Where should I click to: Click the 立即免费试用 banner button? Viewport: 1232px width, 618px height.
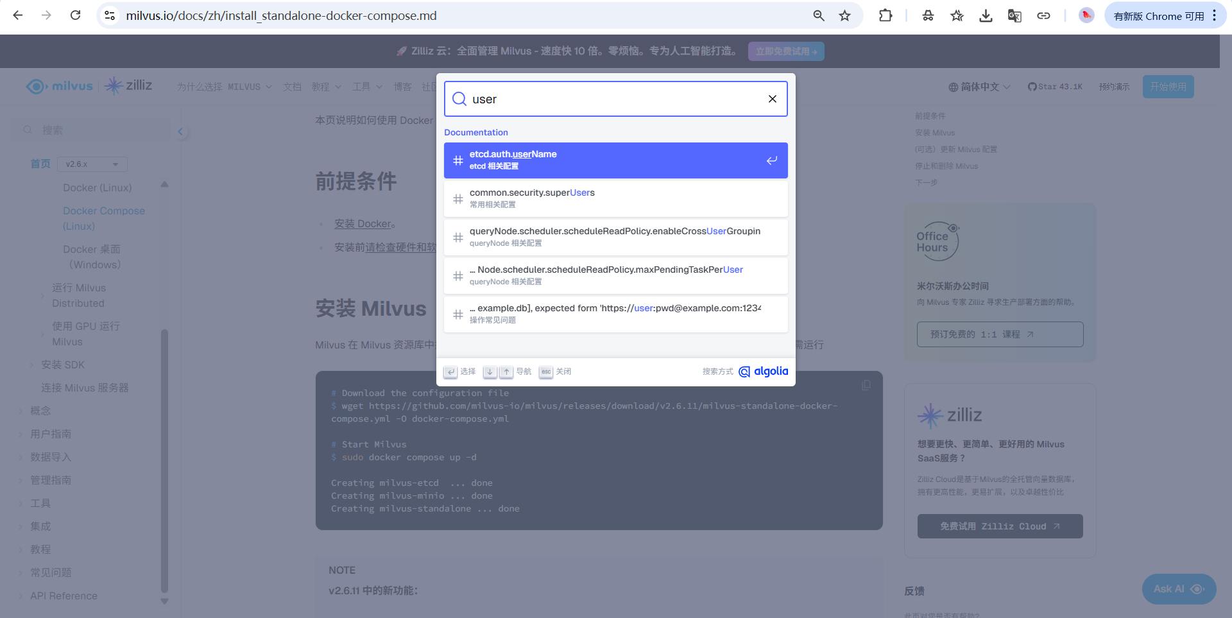click(786, 51)
